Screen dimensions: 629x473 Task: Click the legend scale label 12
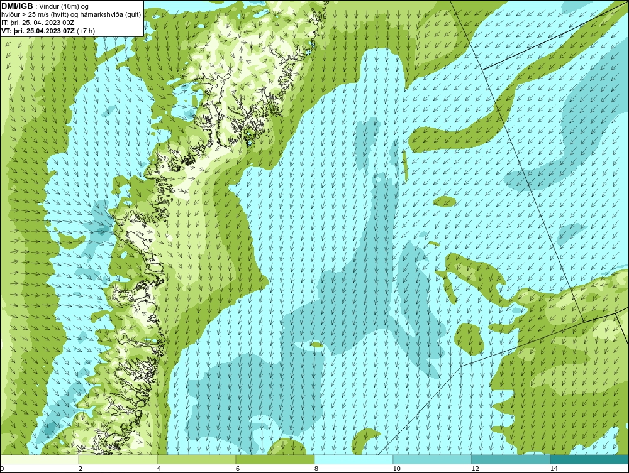point(476,469)
